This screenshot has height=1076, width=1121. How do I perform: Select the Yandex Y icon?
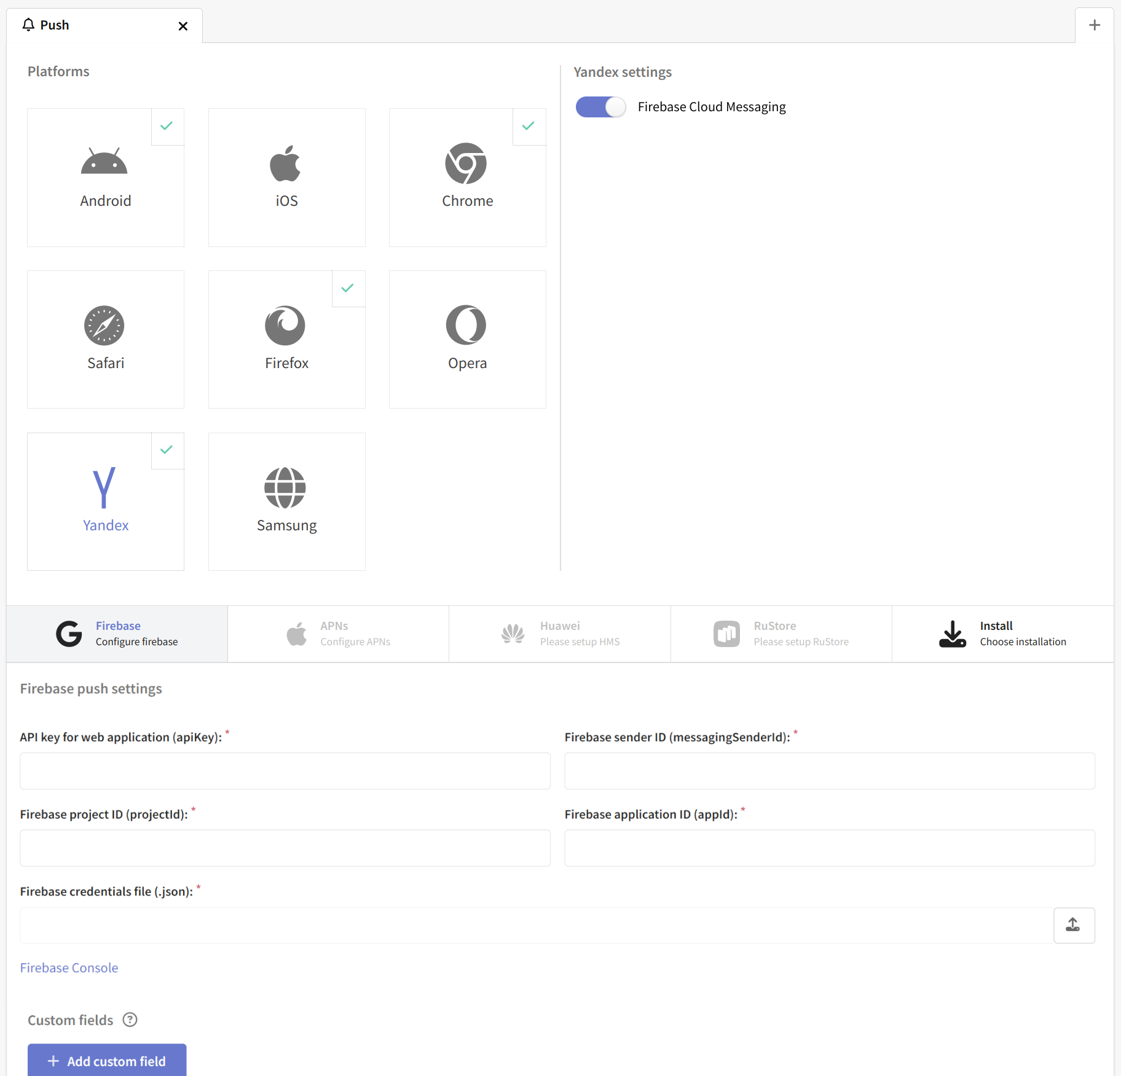[104, 487]
